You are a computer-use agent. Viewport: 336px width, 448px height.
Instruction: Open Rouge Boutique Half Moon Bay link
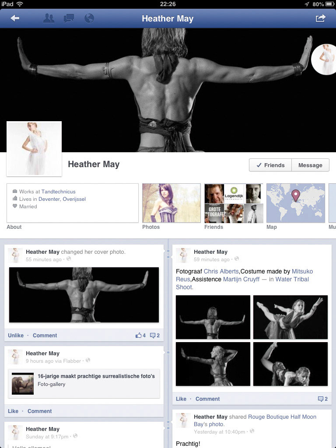(x=282, y=417)
